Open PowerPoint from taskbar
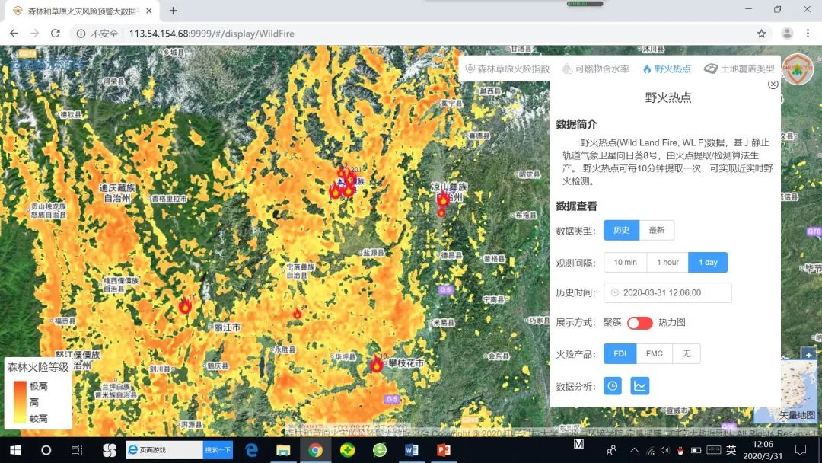This screenshot has width=822, height=463. point(443,450)
